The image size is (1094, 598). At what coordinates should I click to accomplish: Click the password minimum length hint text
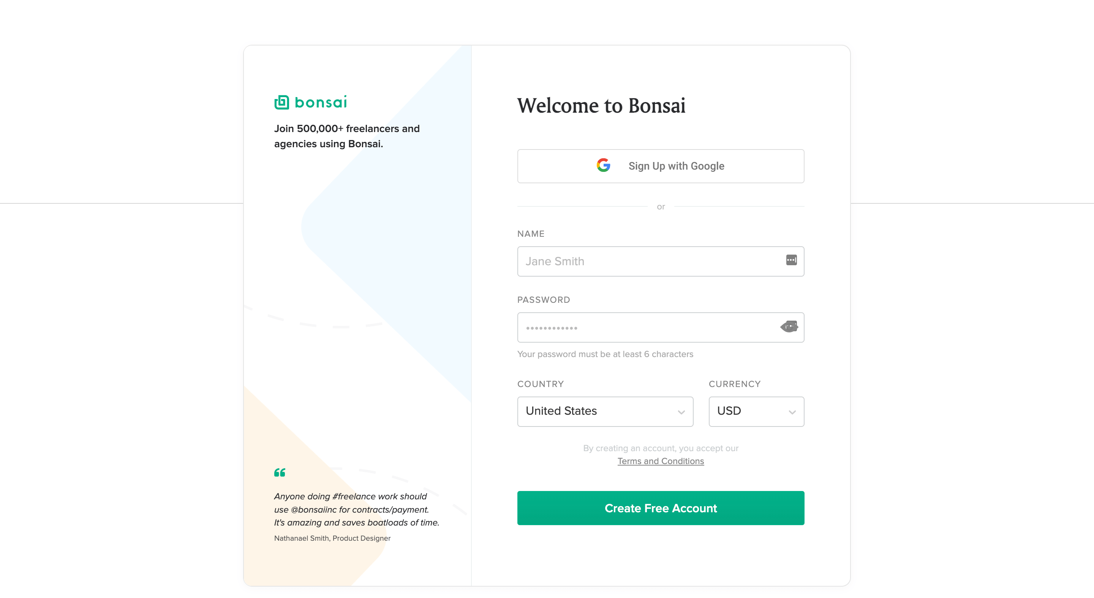click(605, 354)
